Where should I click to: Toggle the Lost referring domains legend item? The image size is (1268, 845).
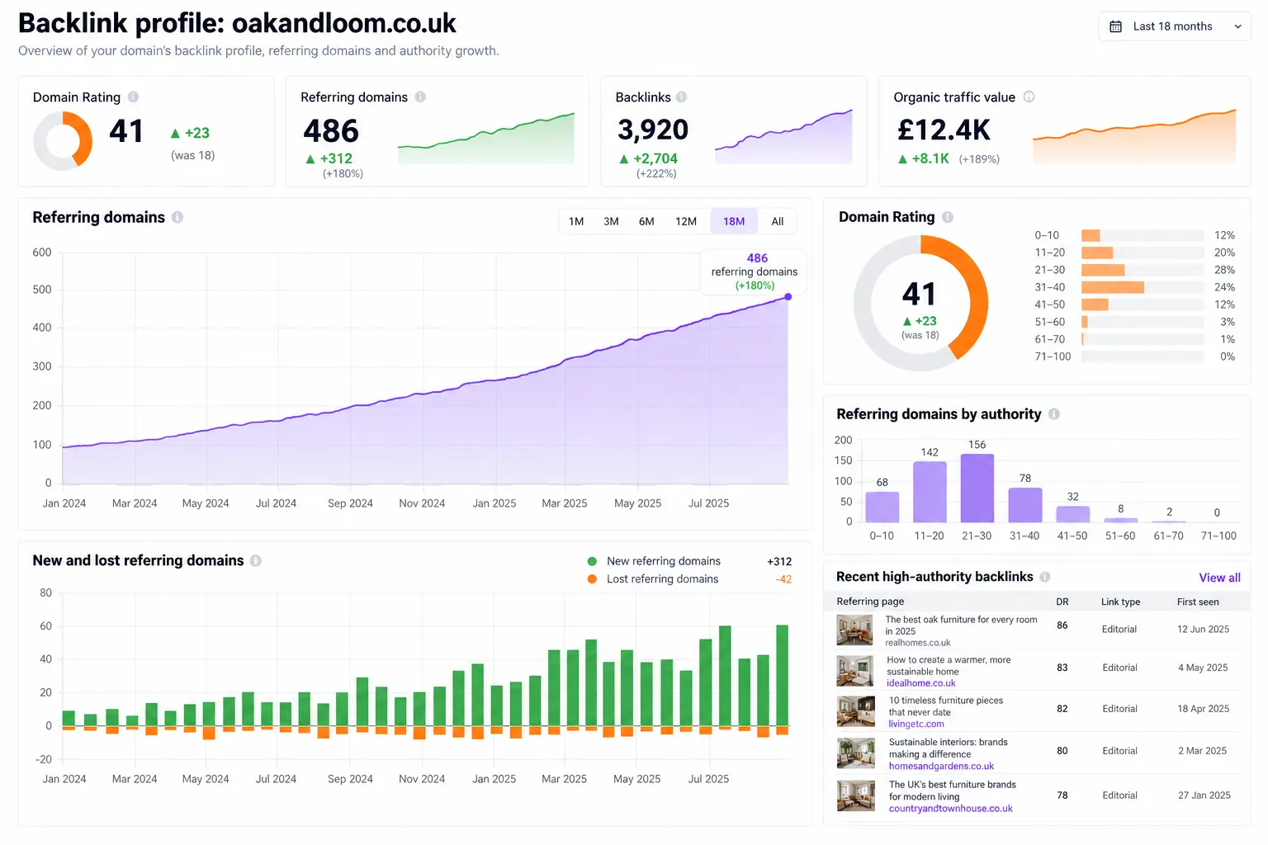[x=653, y=579]
